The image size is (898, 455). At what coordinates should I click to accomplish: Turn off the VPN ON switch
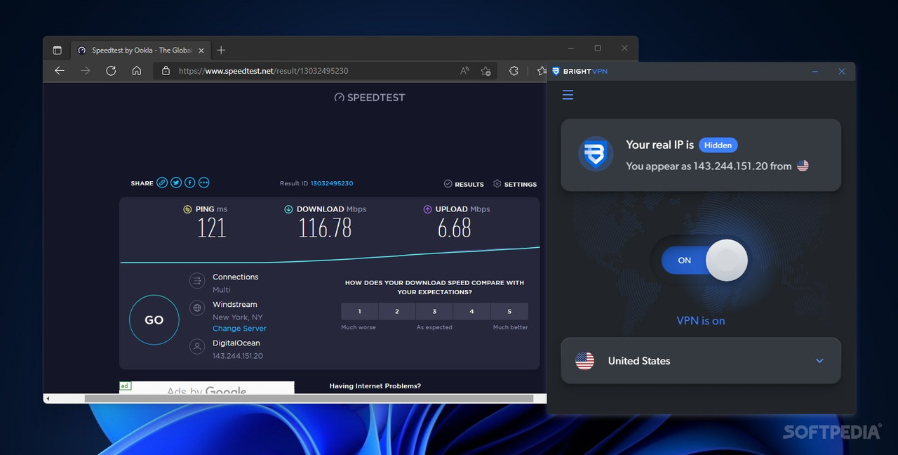coord(704,261)
